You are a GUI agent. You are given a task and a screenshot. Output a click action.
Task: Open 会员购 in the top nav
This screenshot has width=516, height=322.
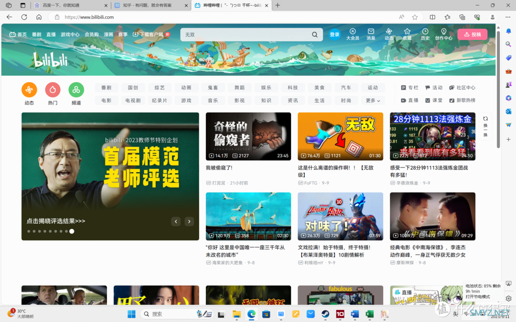click(x=91, y=34)
